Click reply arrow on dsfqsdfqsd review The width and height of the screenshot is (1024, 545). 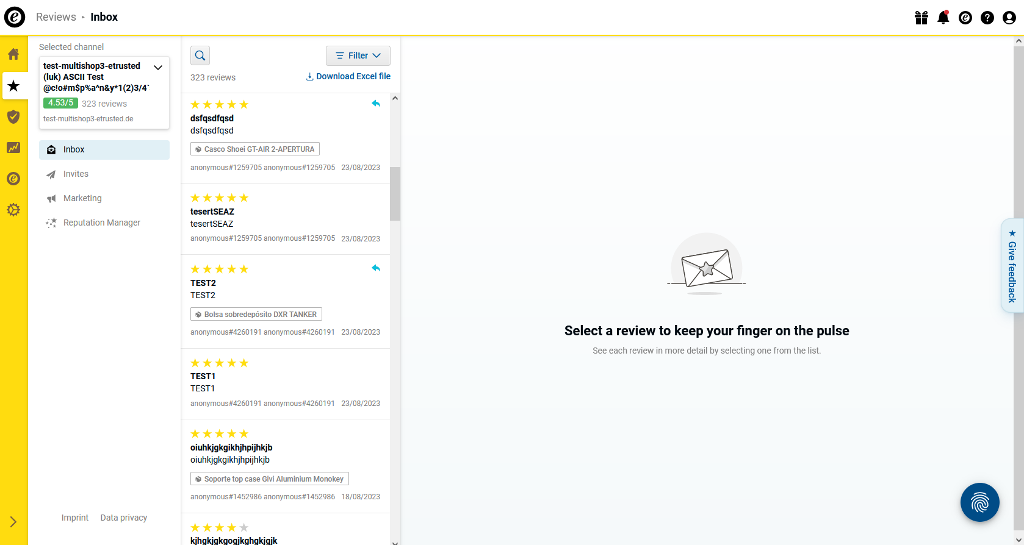(376, 104)
